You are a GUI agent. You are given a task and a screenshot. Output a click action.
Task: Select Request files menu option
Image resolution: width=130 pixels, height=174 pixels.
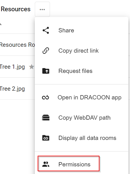pyautogui.click(x=81, y=71)
